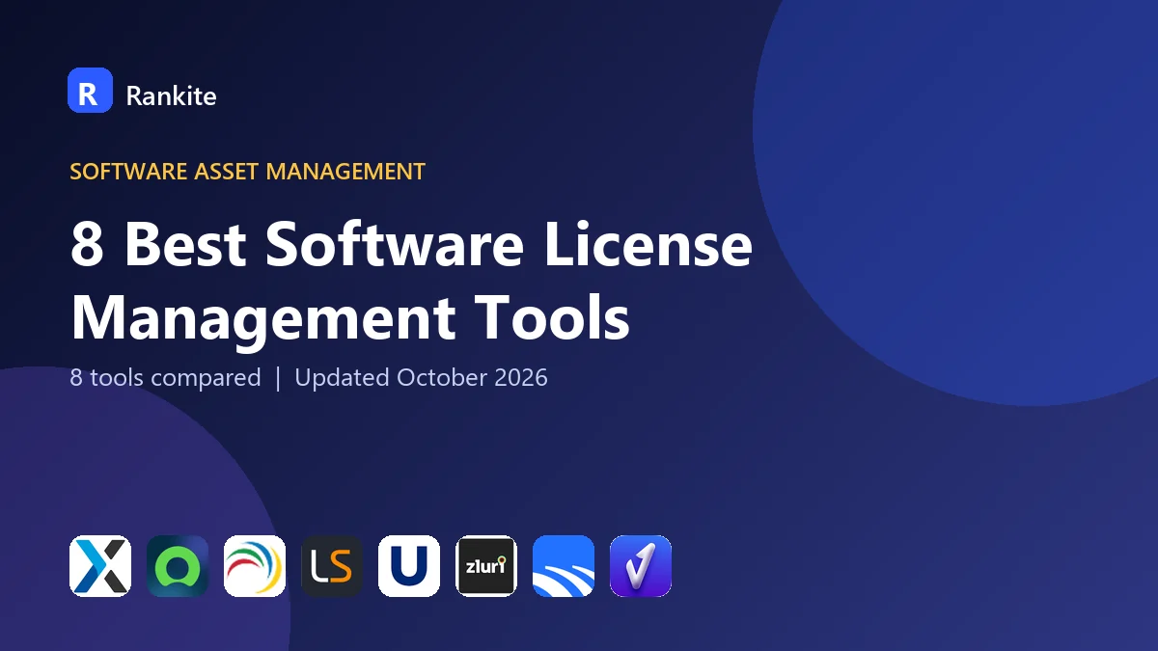Image resolution: width=1158 pixels, height=651 pixels.
Task: Click the "LS" tool logo icon
Action: tap(332, 566)
